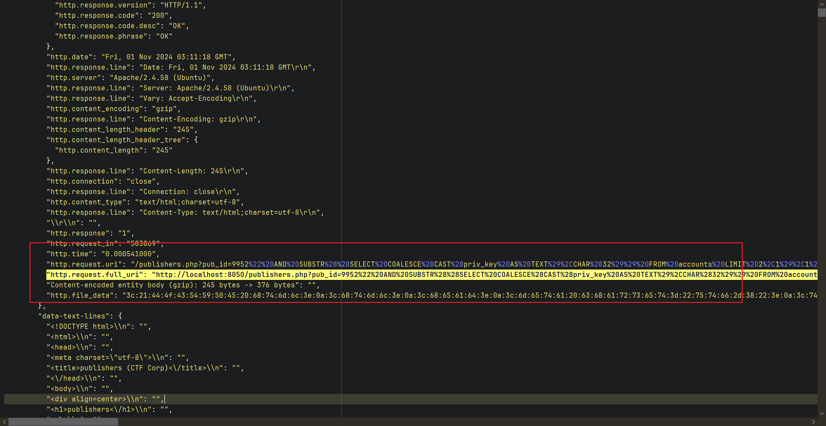Click the "http.date" line value
826x426 pixels.
167,57
